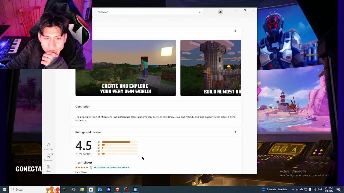Open the Build Almost Anything screenshot
The height and width of the screenshot is (193, 344).
coord(211,68)
